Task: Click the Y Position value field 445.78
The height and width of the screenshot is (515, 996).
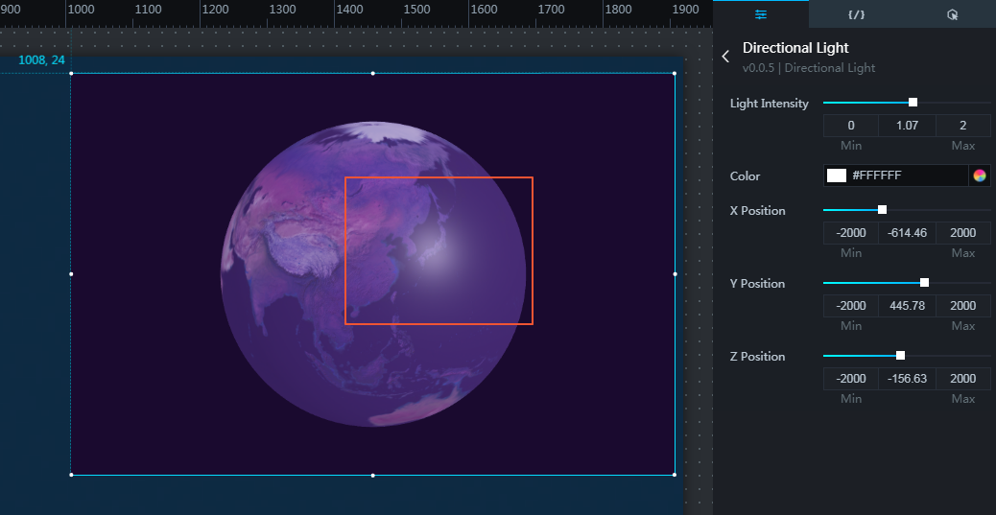Action: (907, 306)
